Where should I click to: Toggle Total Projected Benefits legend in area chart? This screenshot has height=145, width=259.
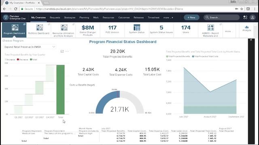tap(178, 56)
